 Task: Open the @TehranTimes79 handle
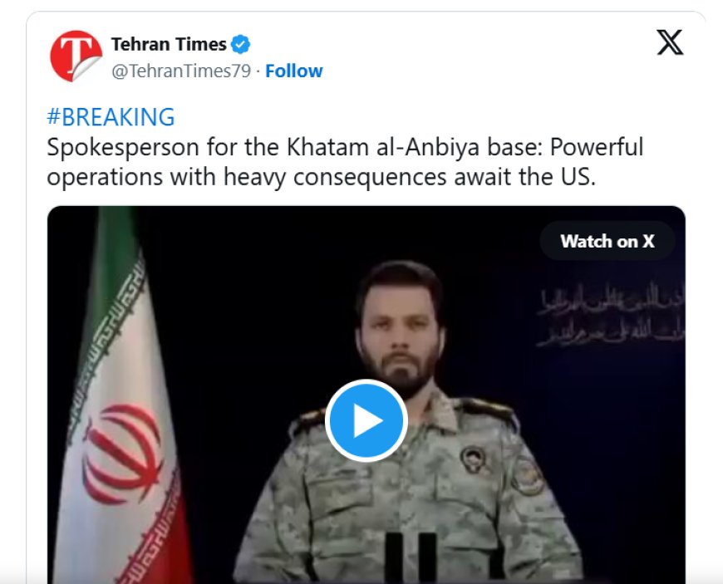tap(181, 71)
